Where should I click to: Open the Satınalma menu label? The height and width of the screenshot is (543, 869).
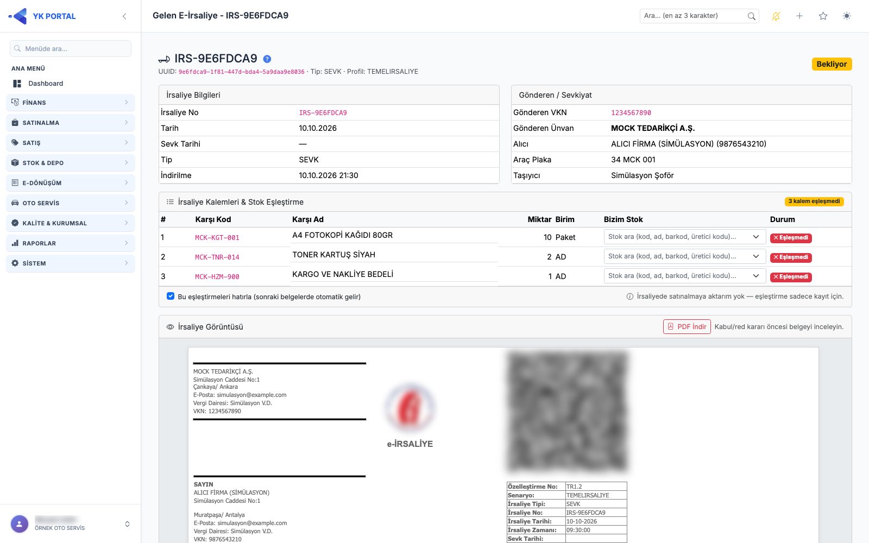[41, 123]
